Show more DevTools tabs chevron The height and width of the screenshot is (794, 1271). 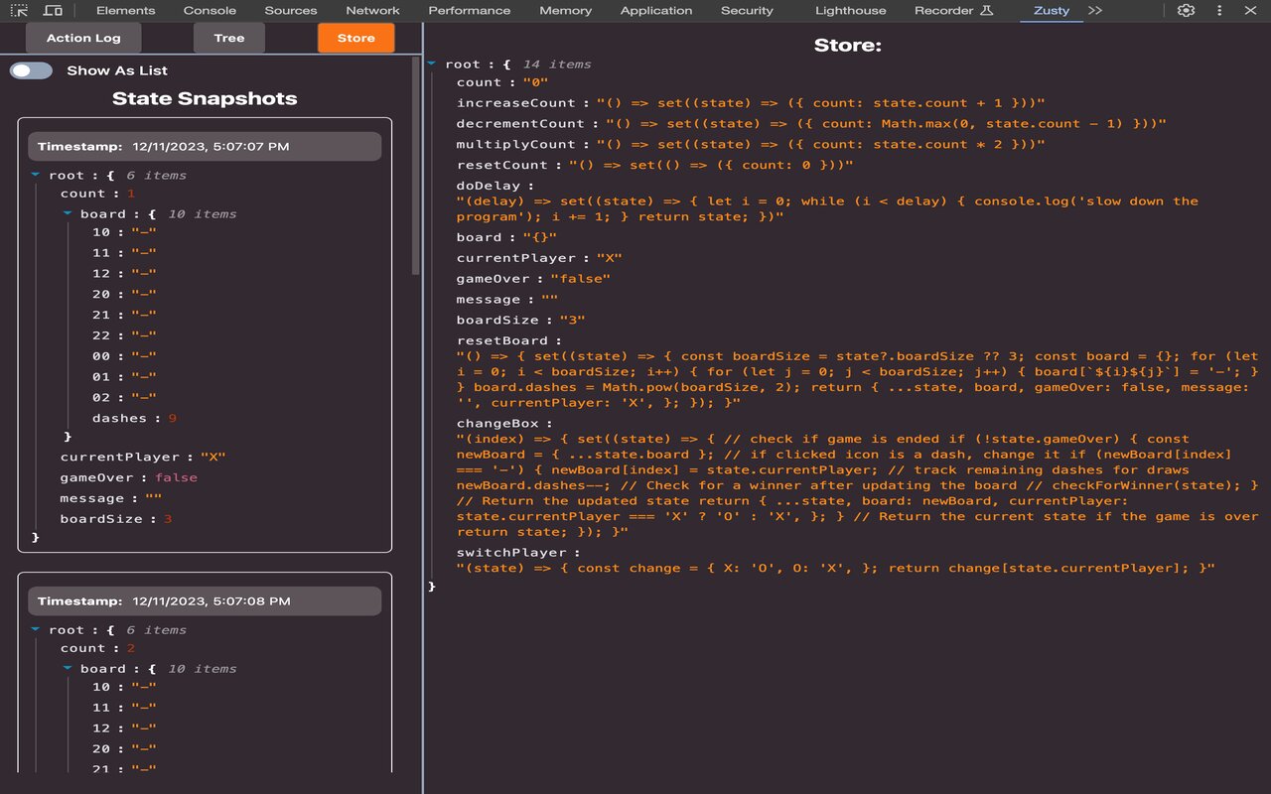[x=1095, y=10]
